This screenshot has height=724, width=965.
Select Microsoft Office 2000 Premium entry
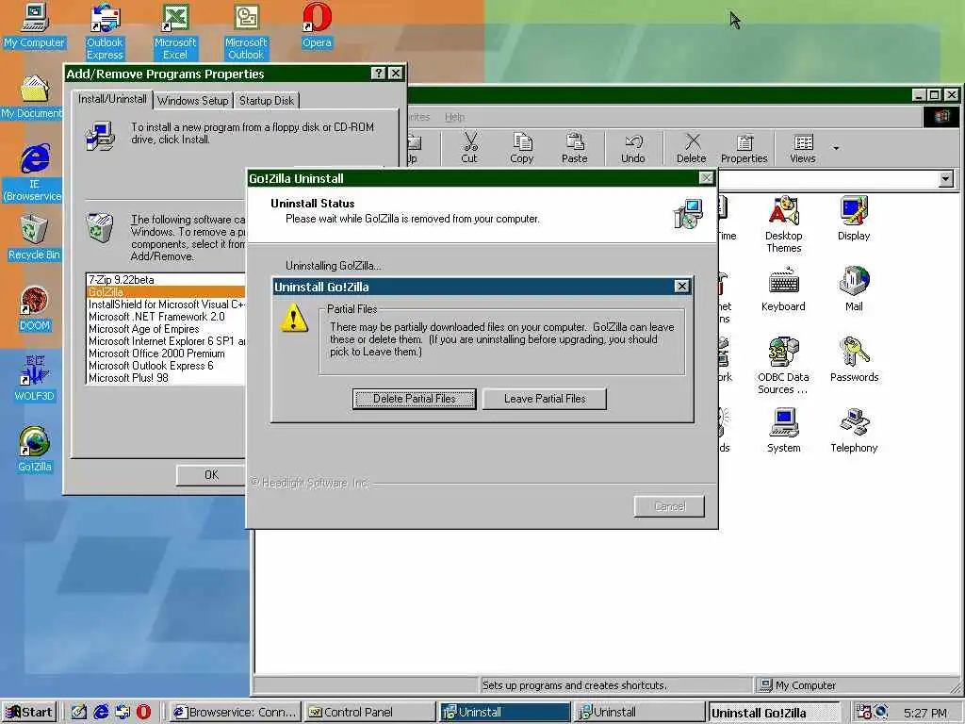[166, 354]
